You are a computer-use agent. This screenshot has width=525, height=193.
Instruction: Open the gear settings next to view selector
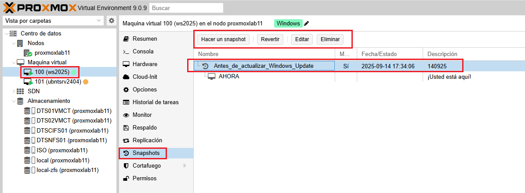(112, 21)
